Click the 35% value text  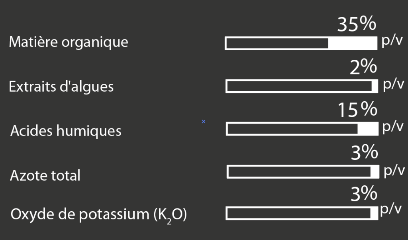[x=357, y=25]
